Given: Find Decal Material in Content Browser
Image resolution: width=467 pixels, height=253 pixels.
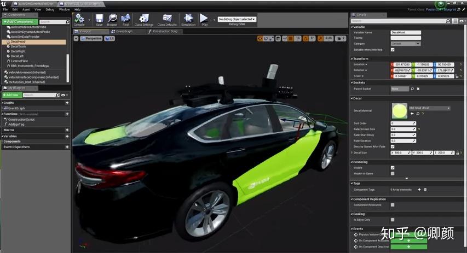Looking at the screenshot, I should [418, 114].
